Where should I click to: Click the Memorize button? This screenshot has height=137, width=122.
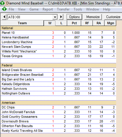click(93, 17)
